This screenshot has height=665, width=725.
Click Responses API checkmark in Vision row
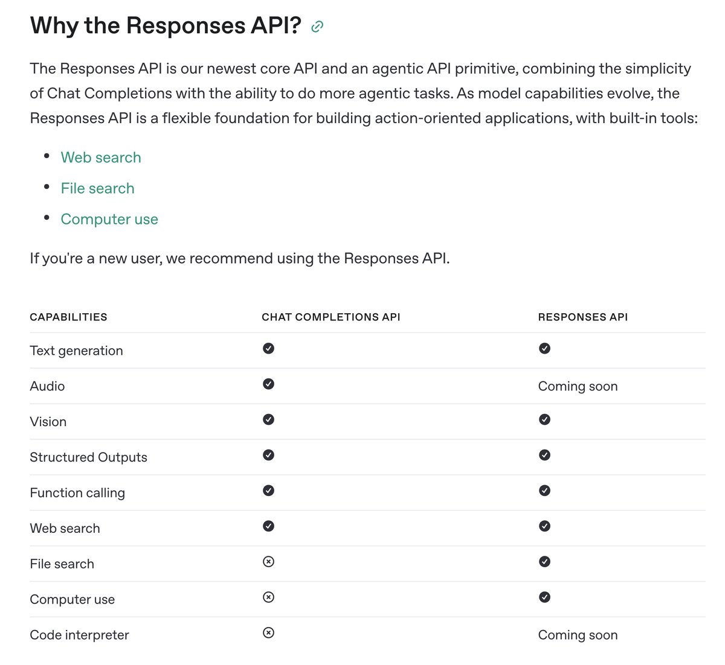pyautogui.click(x=544, y=419)
